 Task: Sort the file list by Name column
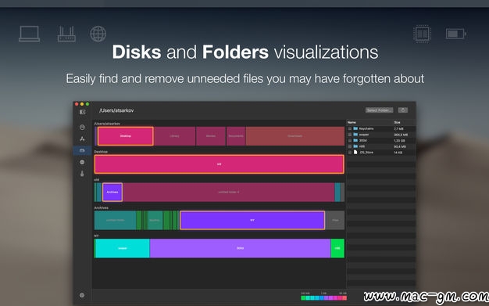click(352, 123)
